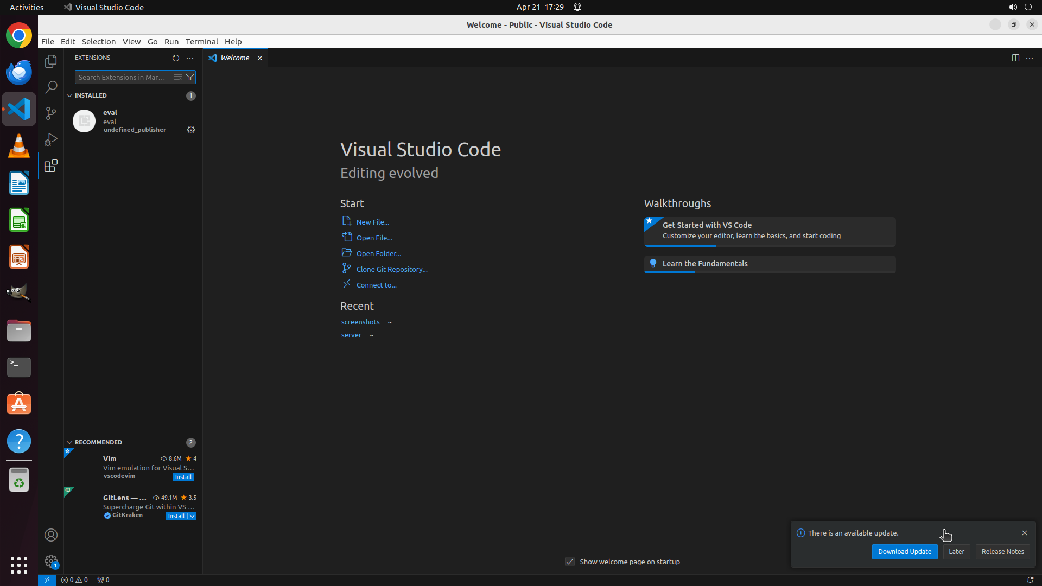
Task: Open the Accounts icon in activity bar
Action: tap(51, 535)
